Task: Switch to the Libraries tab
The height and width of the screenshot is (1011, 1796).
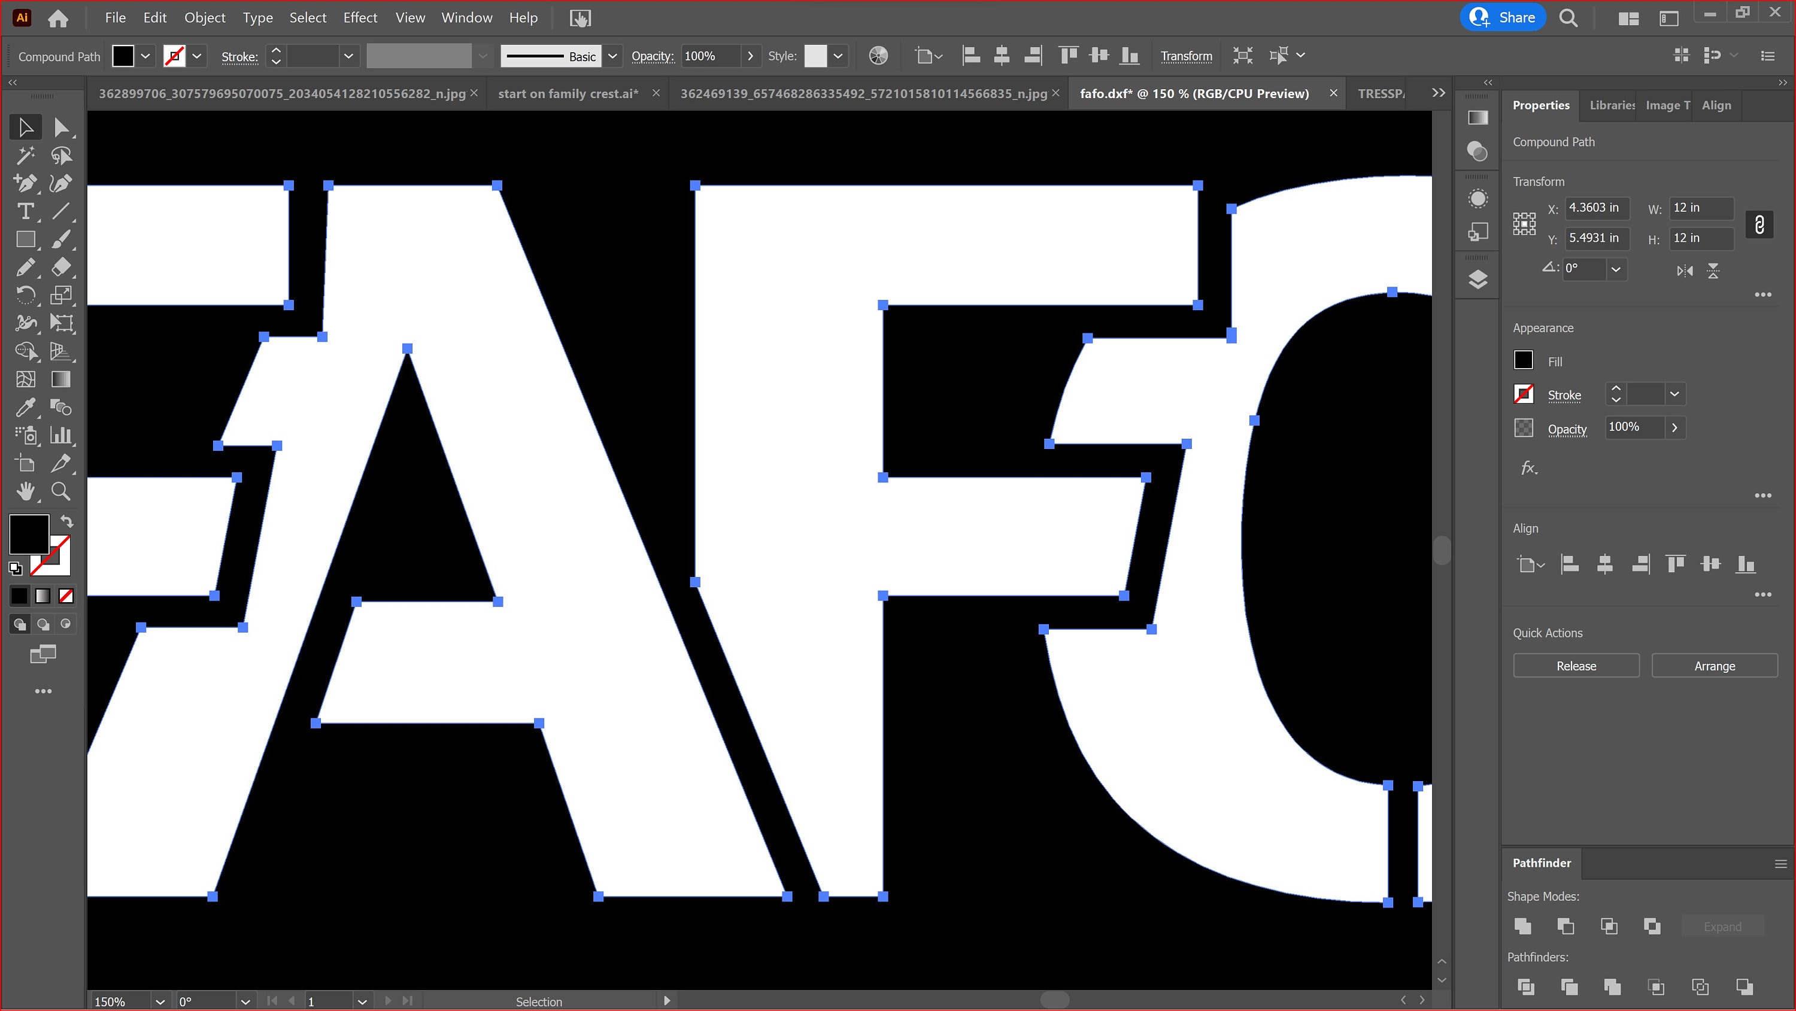Action: [1611, 105]
